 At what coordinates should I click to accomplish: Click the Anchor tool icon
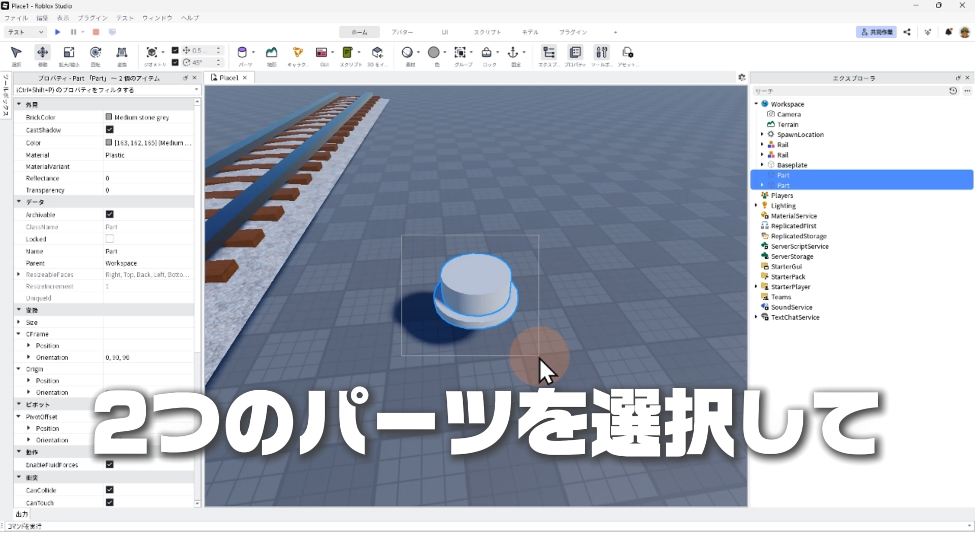tap(513, 53)
